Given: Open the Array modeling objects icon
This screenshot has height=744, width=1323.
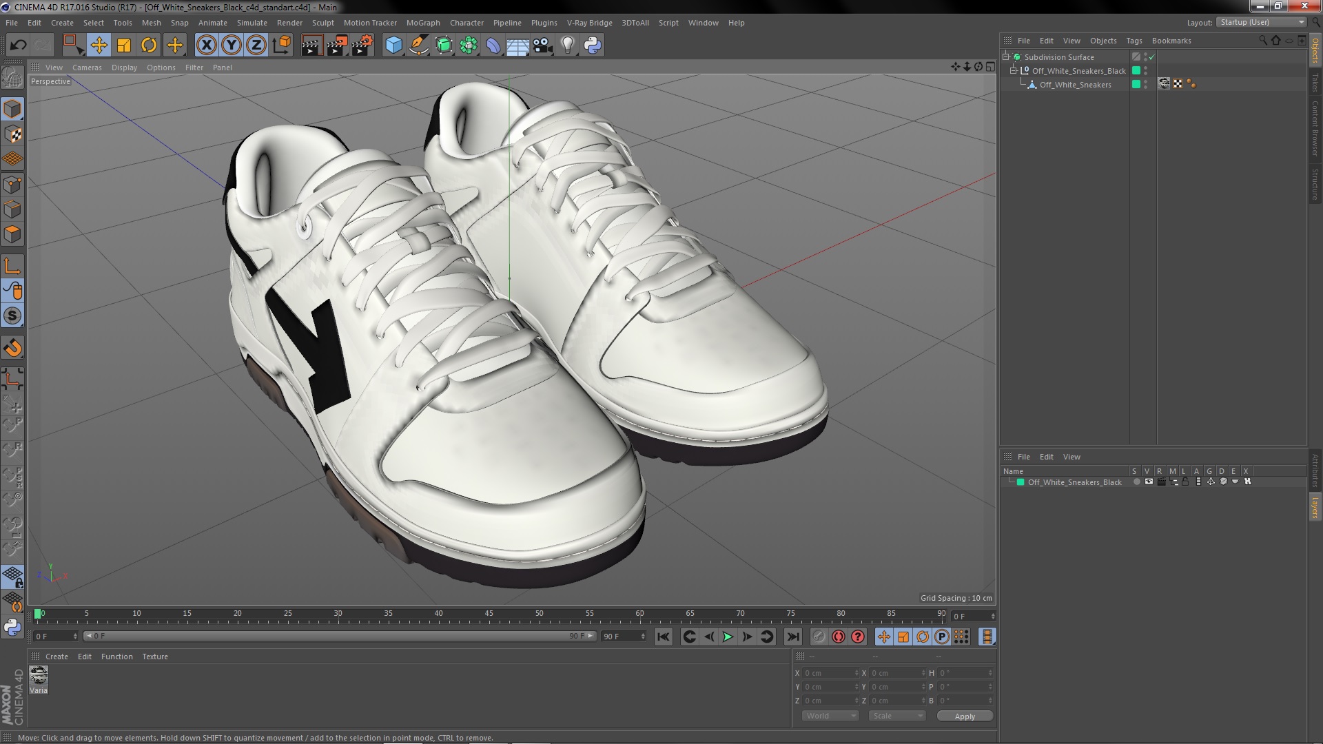Looking at the screenshot, I should pos(469,45).
